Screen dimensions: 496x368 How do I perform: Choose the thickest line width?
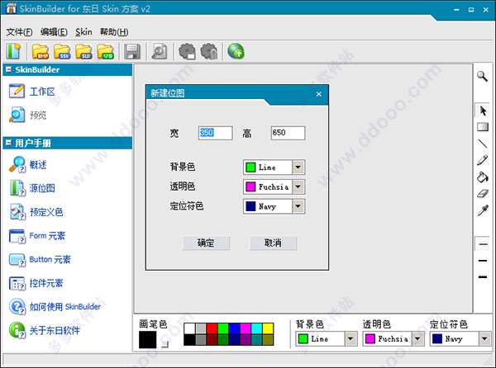click(x=483, y=276)
